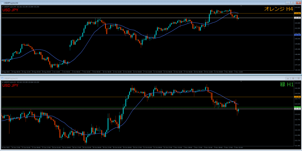Click the '23 Sep 2025' date on H4 time axis

point(5,72)
